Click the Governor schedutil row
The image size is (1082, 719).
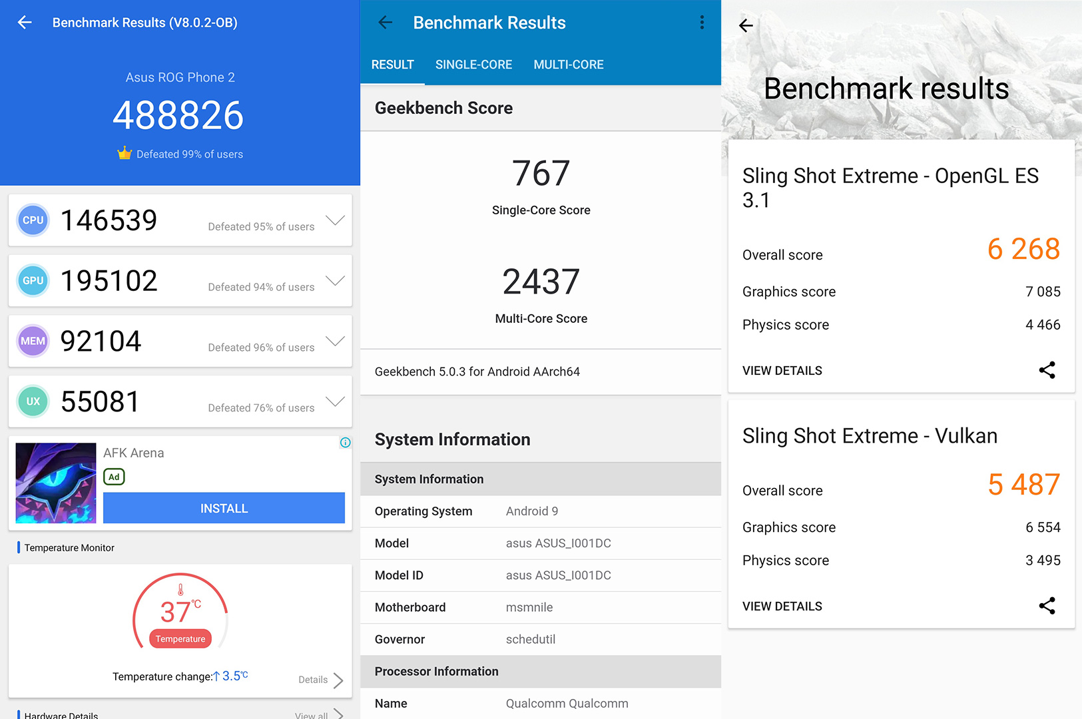point(541,639)
